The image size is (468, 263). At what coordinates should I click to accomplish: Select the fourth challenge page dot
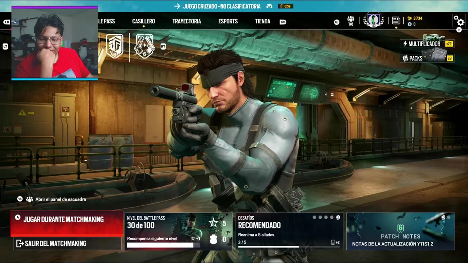332,217
